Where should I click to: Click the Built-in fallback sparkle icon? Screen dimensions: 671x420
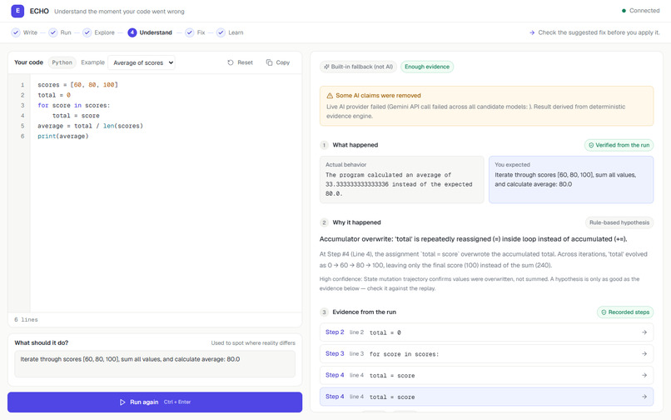[326, 67]
